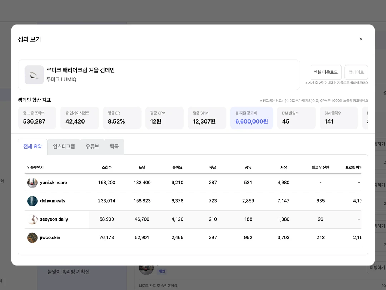This screenshot has height=290, width=386.
Task: Click the 저장 column header
Action: click(x=283, y=168)
